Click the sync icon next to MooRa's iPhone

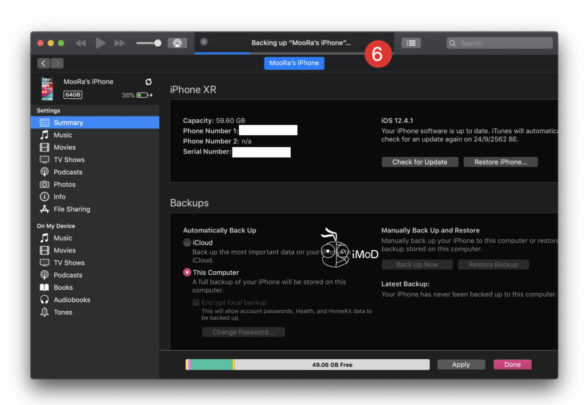click(x=147, y=82)
